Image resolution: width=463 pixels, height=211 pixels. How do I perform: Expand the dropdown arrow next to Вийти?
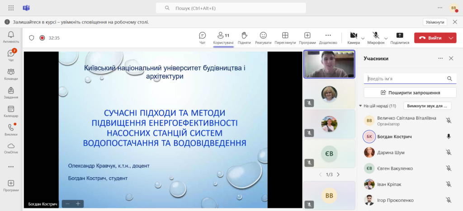[451, 38]
